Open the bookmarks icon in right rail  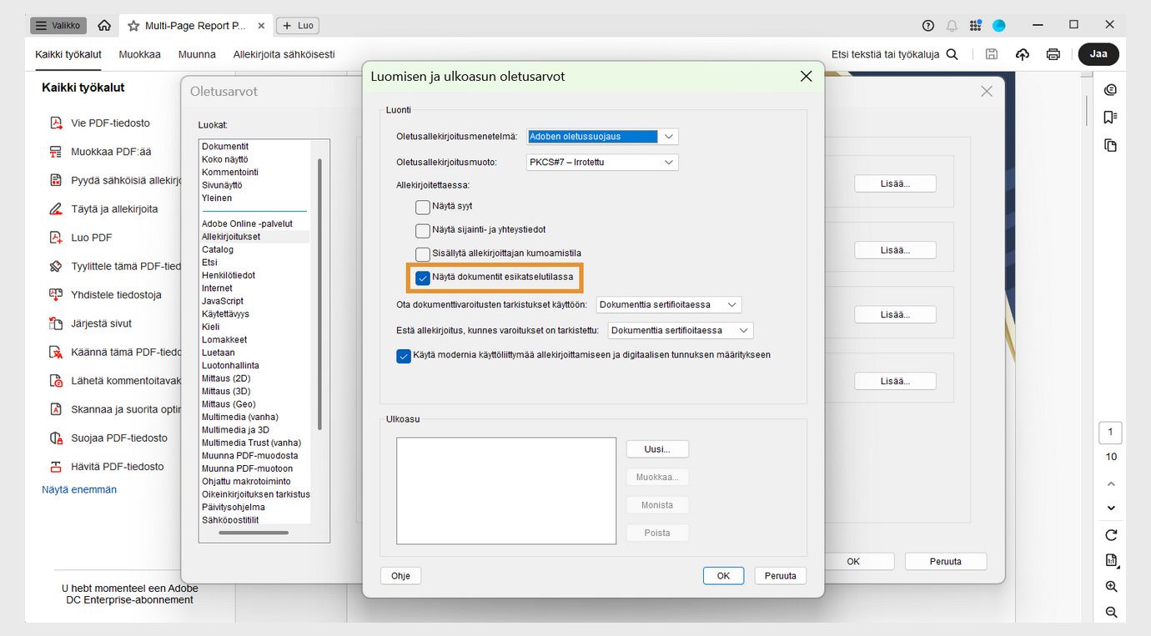tap(1110, 118)
